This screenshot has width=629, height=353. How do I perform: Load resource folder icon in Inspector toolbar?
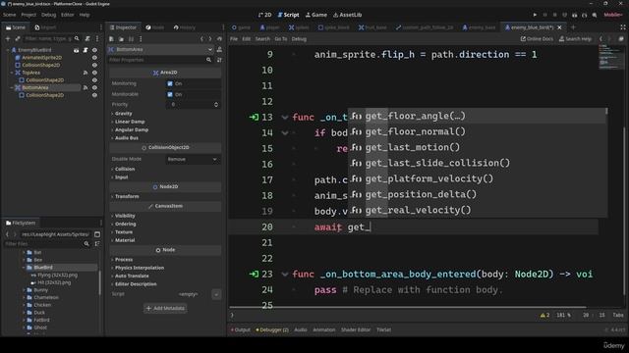click(x=121, y=39)
